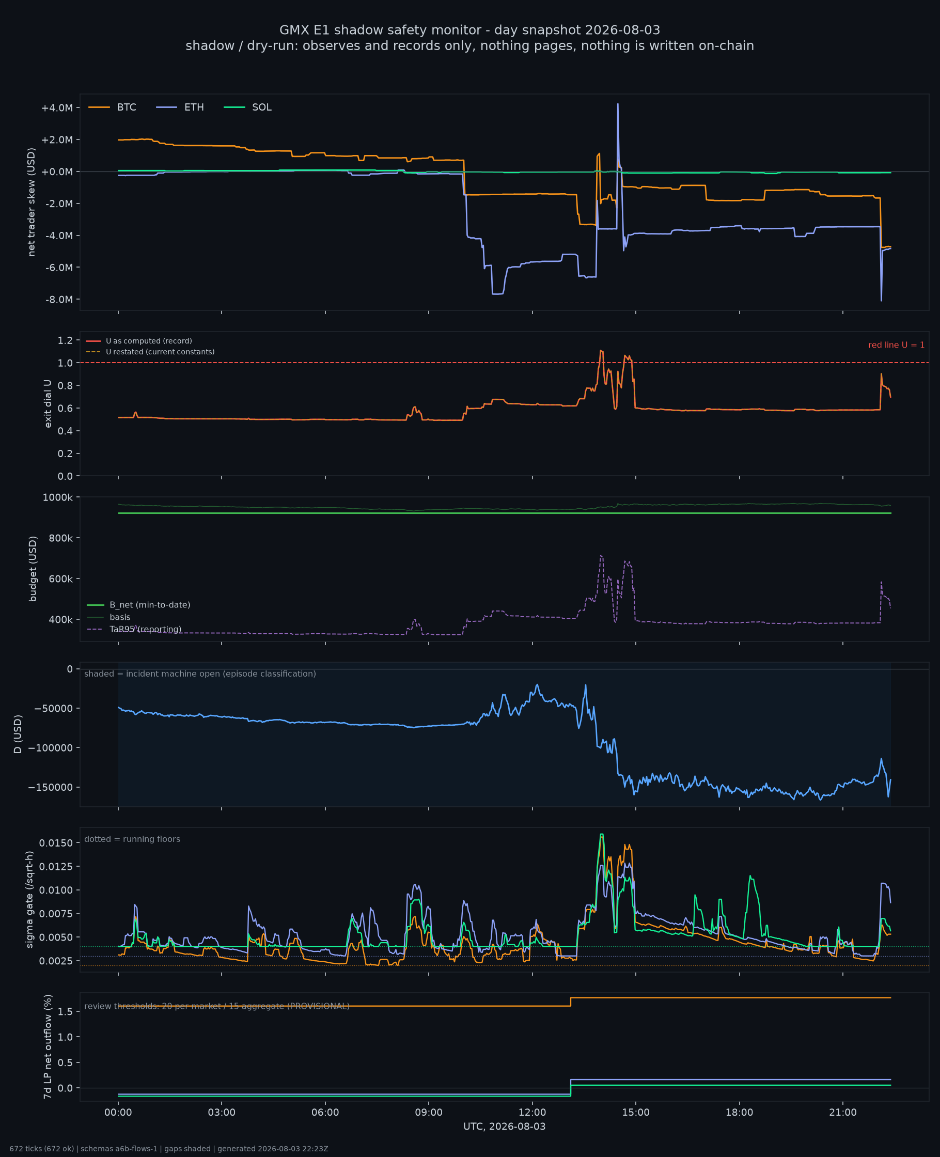Click the "dotted = running floors" note
The width and height of the screenshot is (940, 1157).
click(132, 839)
